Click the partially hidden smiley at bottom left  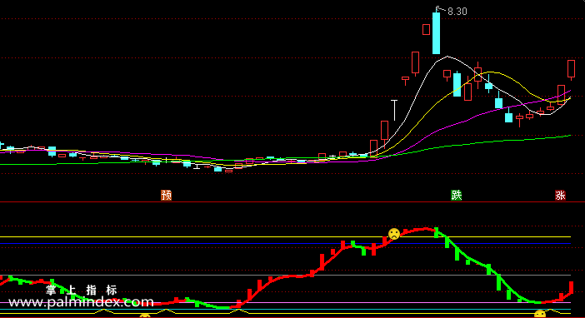coord(145,316)
